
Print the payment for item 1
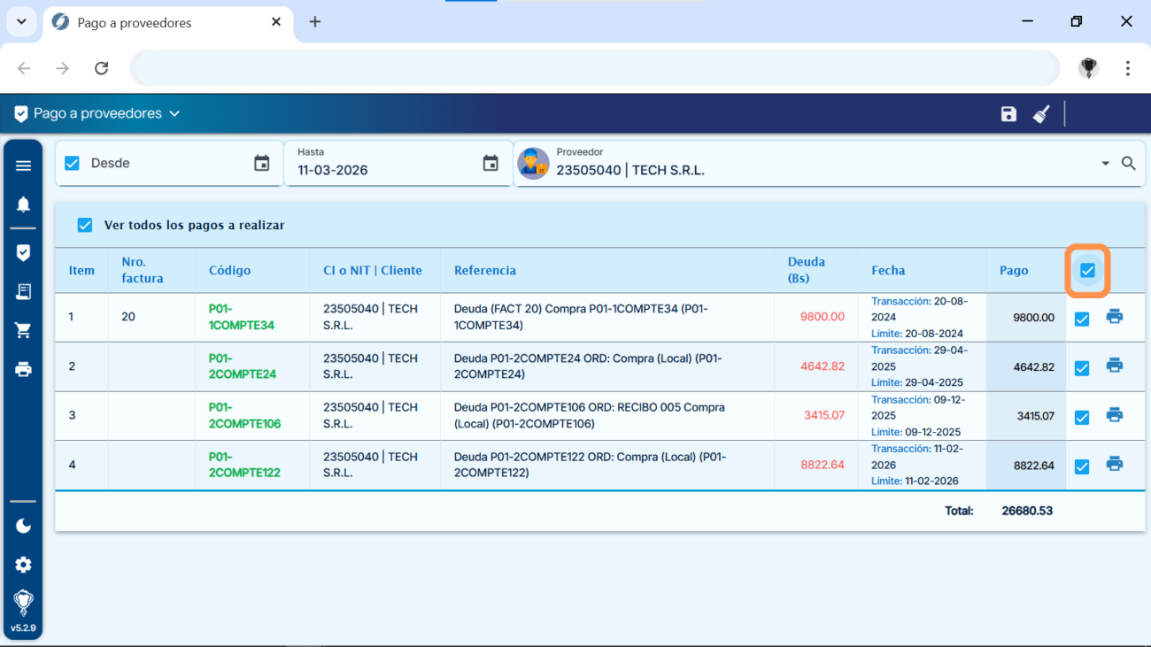[x=1114, y=317]
